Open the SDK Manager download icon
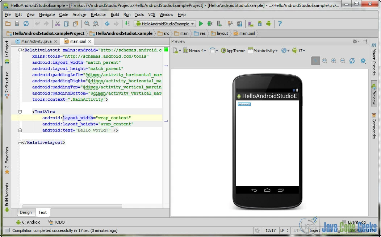 pyautogui.click(x=260, y=24)
